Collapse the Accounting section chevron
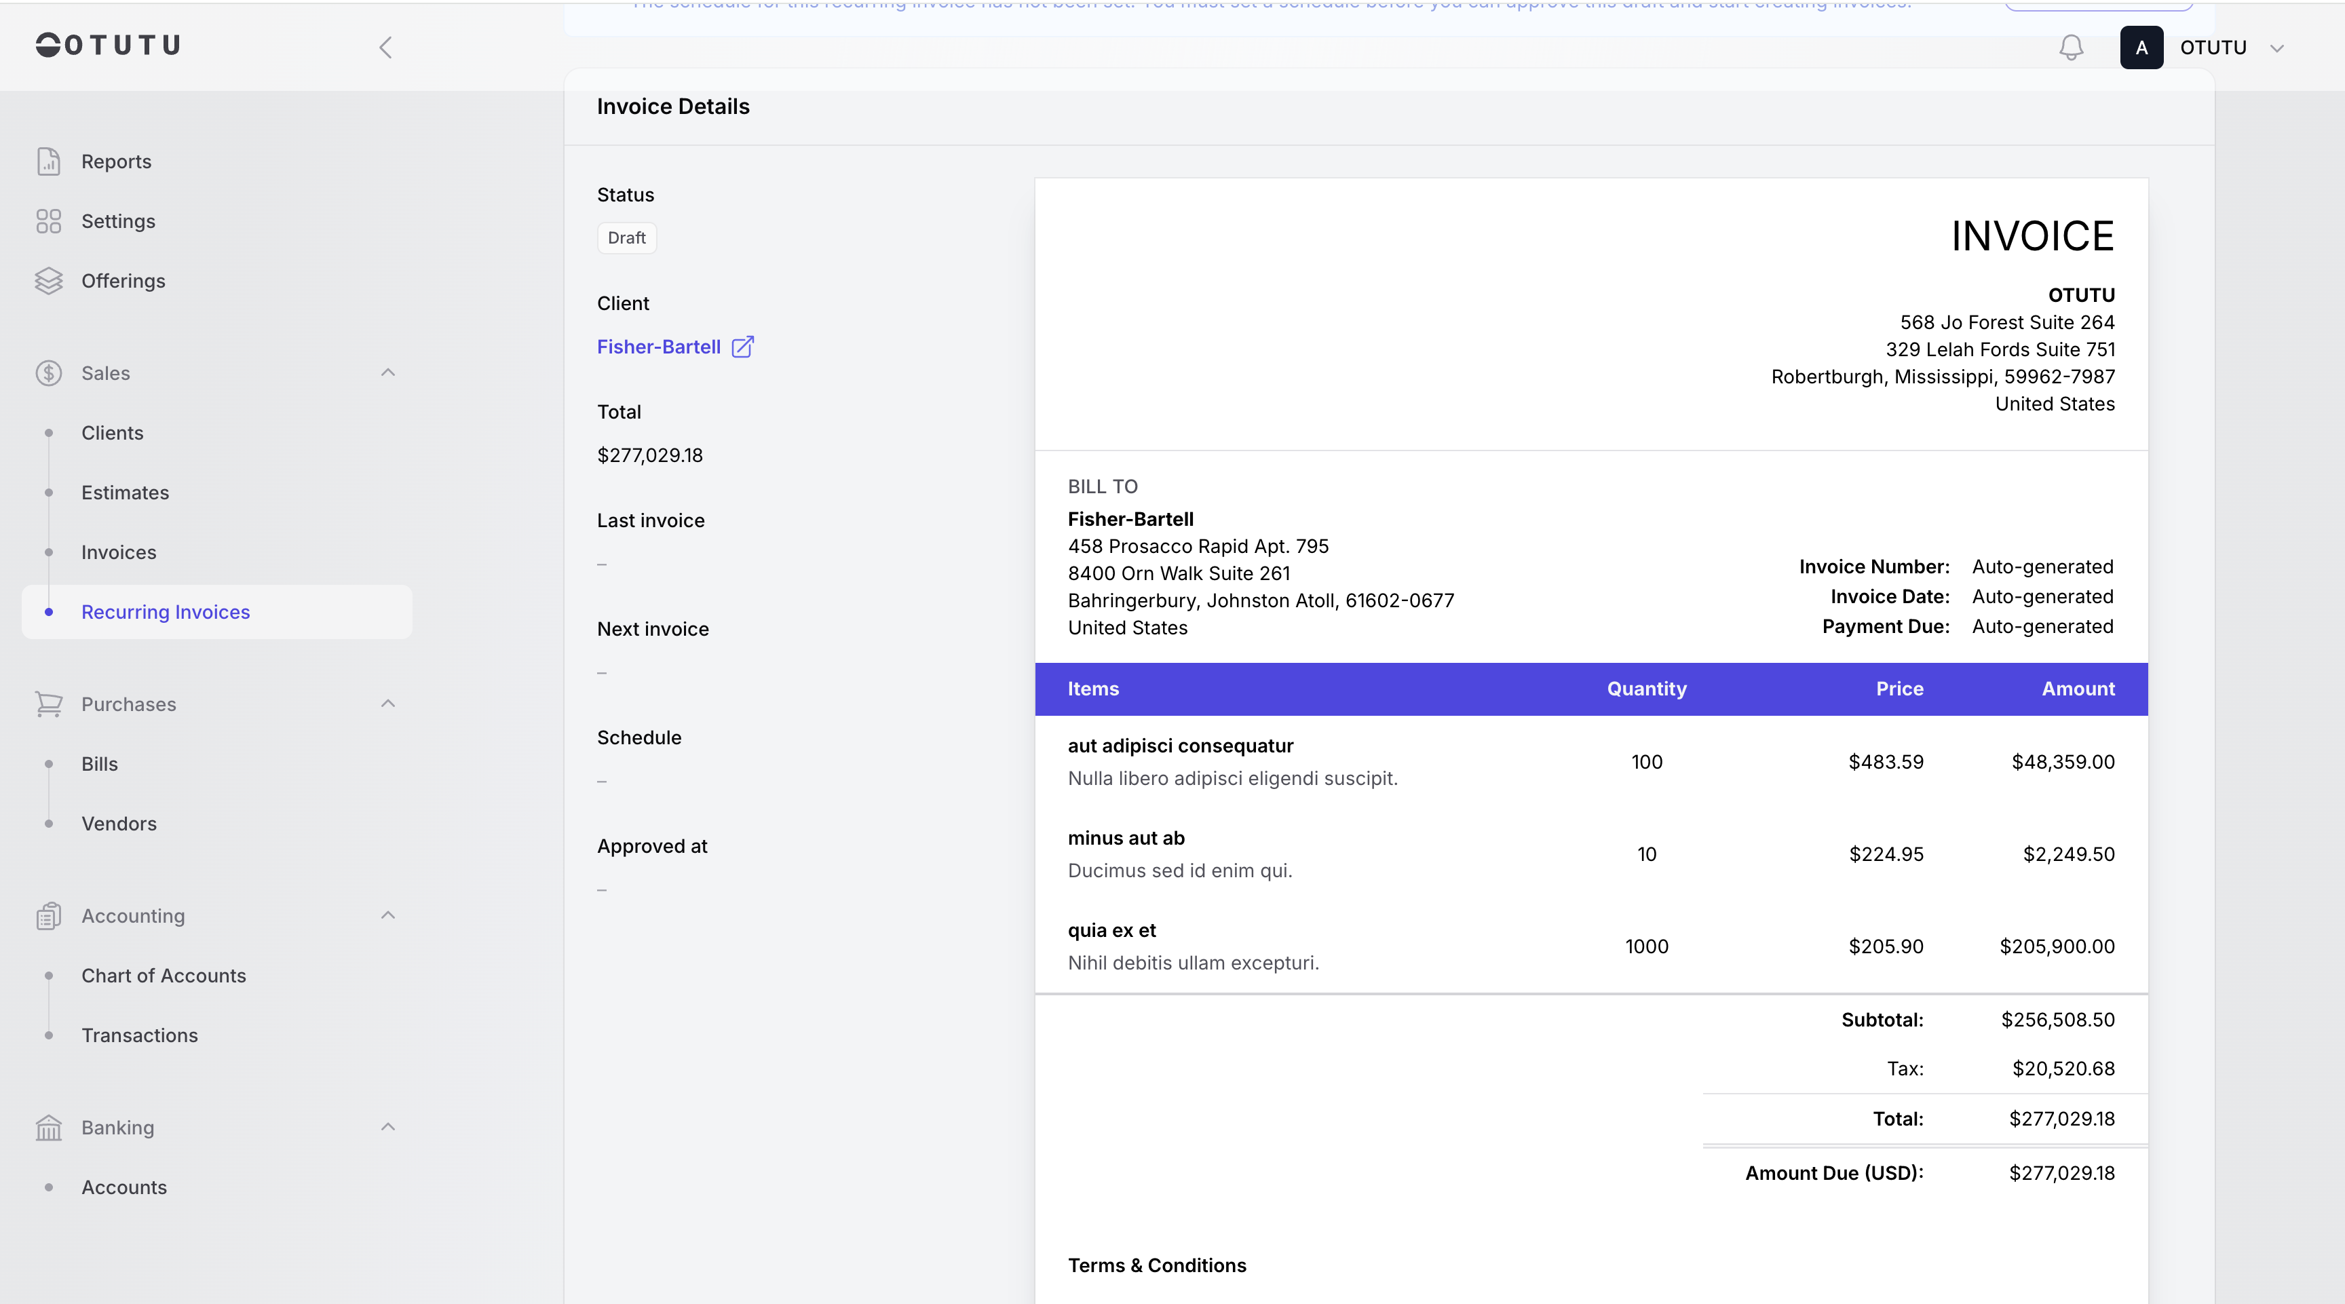 coord(388,915)
